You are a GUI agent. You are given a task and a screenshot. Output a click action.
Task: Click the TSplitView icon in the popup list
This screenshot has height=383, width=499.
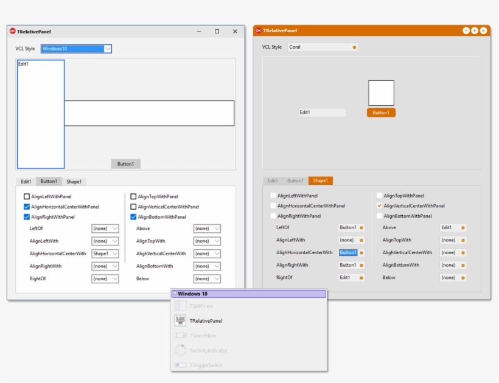coord(181,305)
